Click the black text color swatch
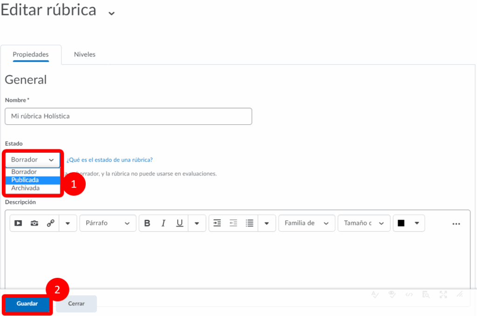The image size is (477, 316). coord(401,223)
